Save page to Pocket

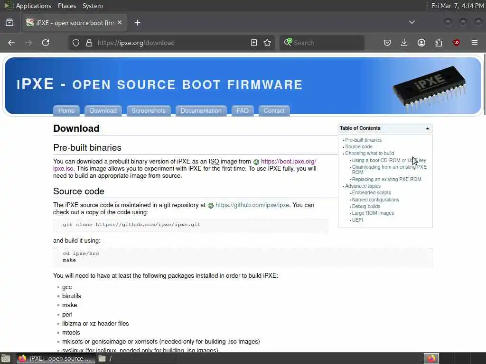387,43
